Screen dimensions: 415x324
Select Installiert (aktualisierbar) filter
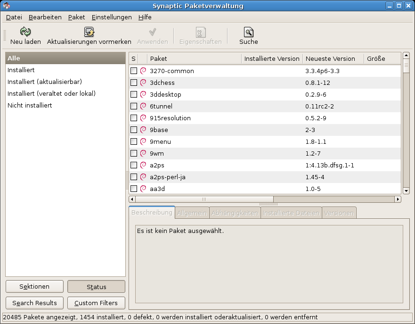coord(65,82)
